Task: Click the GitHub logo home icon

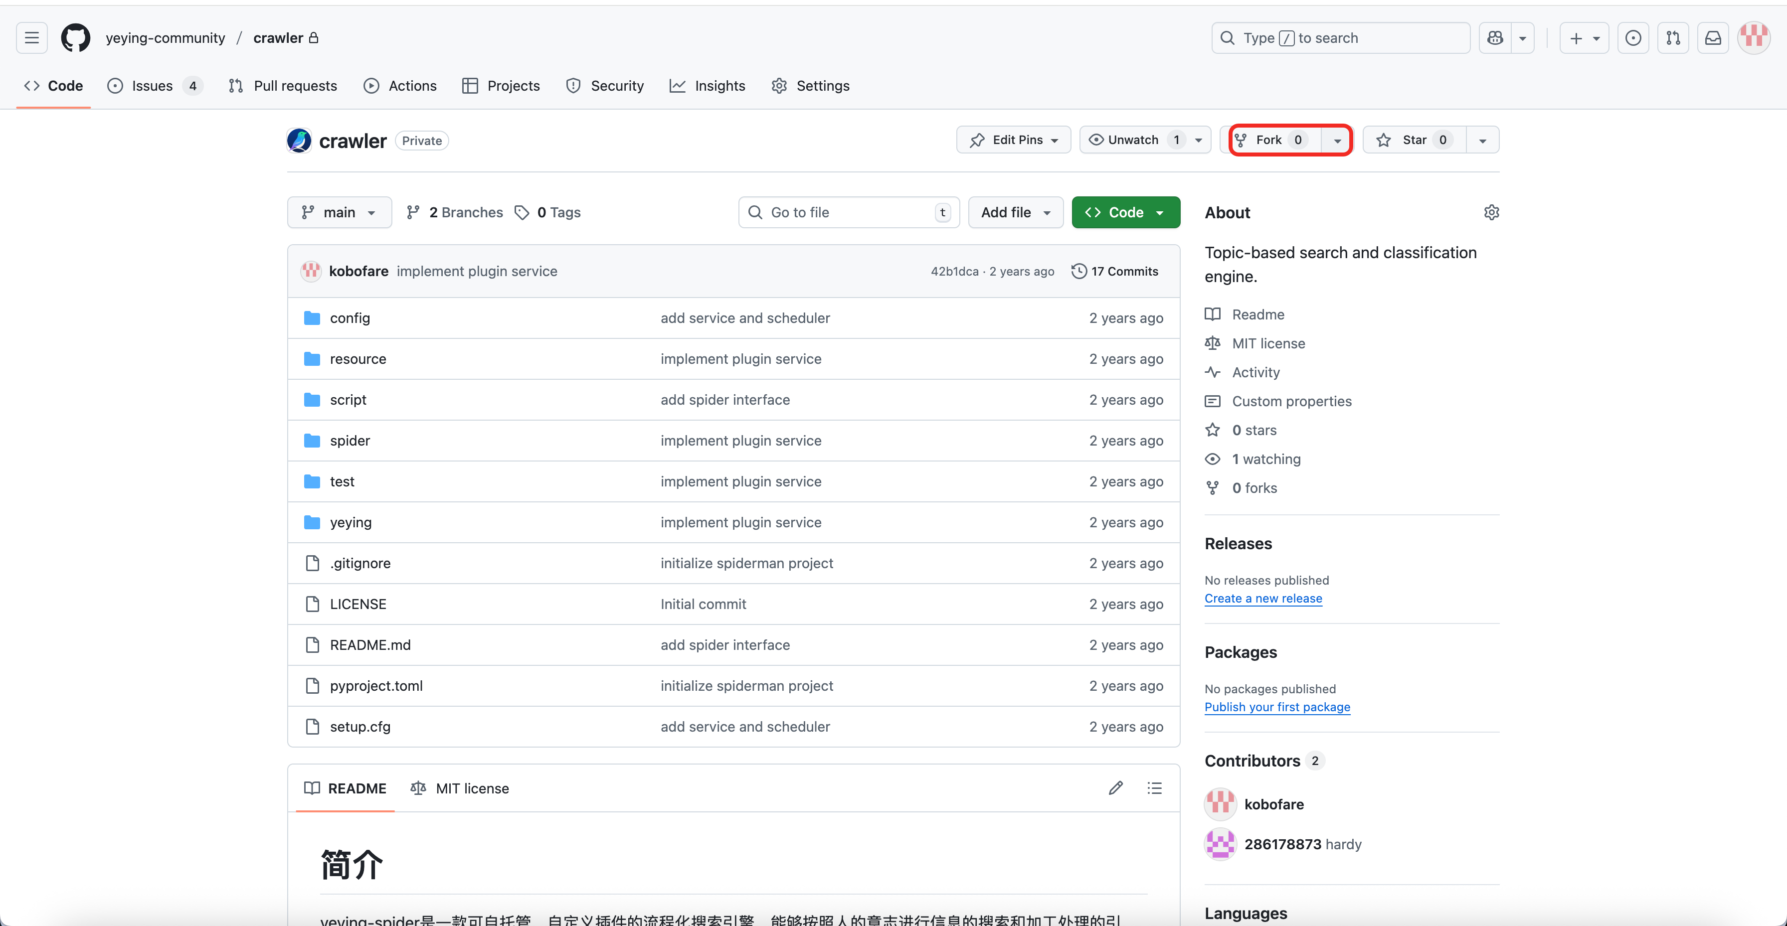Action: coord(75,38)
